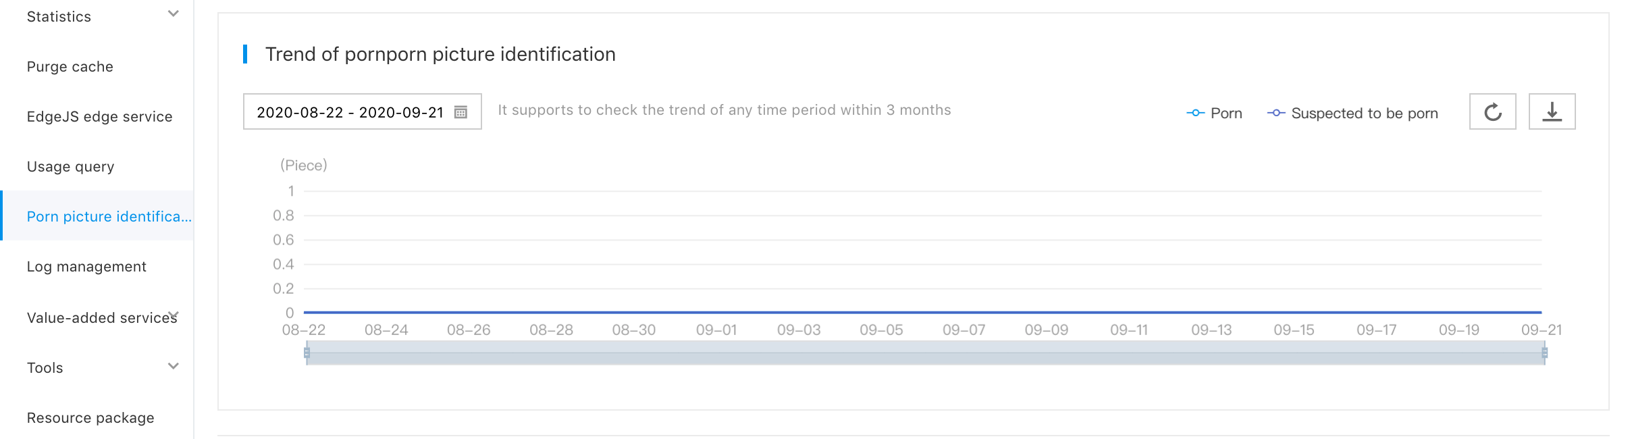1630x439 pixels.
Task: Click the refresh chart icon
Action: [x=1492, y=111]
